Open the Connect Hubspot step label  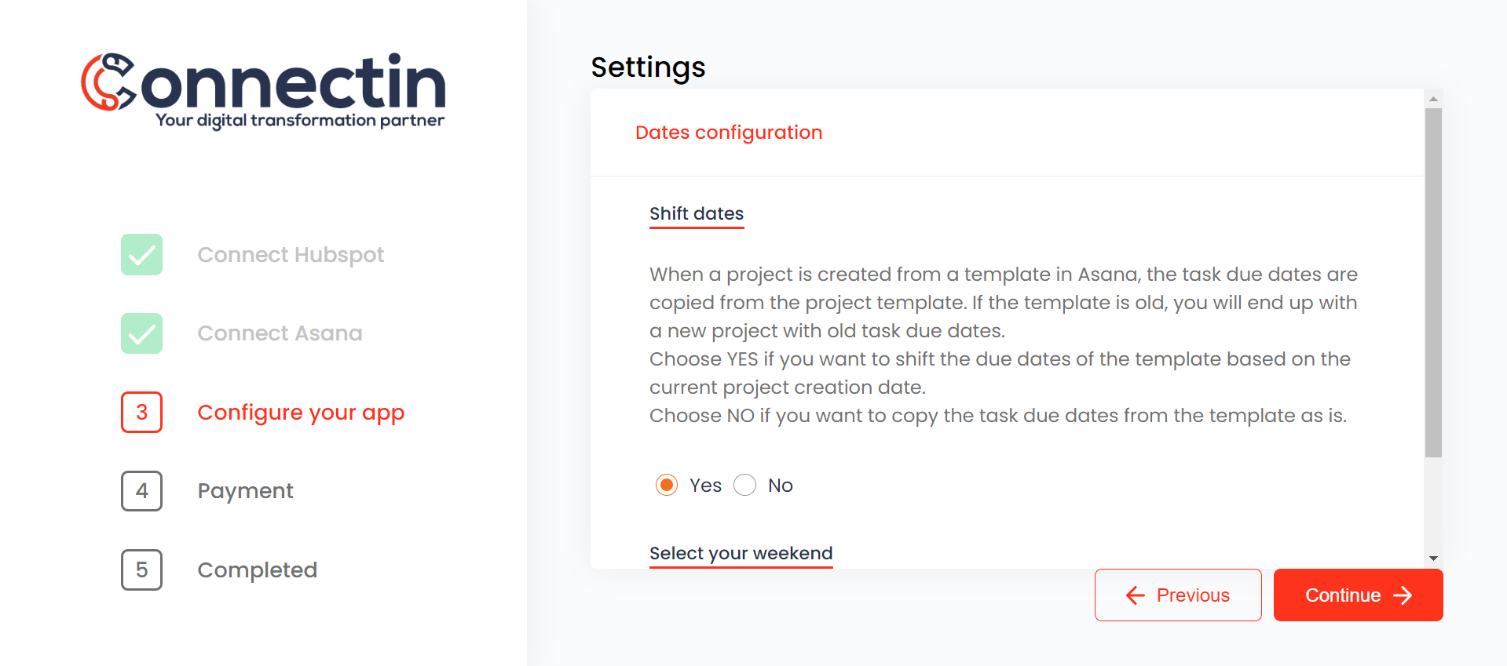(291, 255)
